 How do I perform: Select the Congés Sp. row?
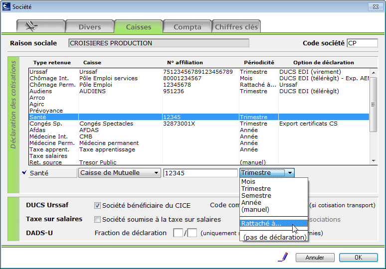tap(199, 124)
